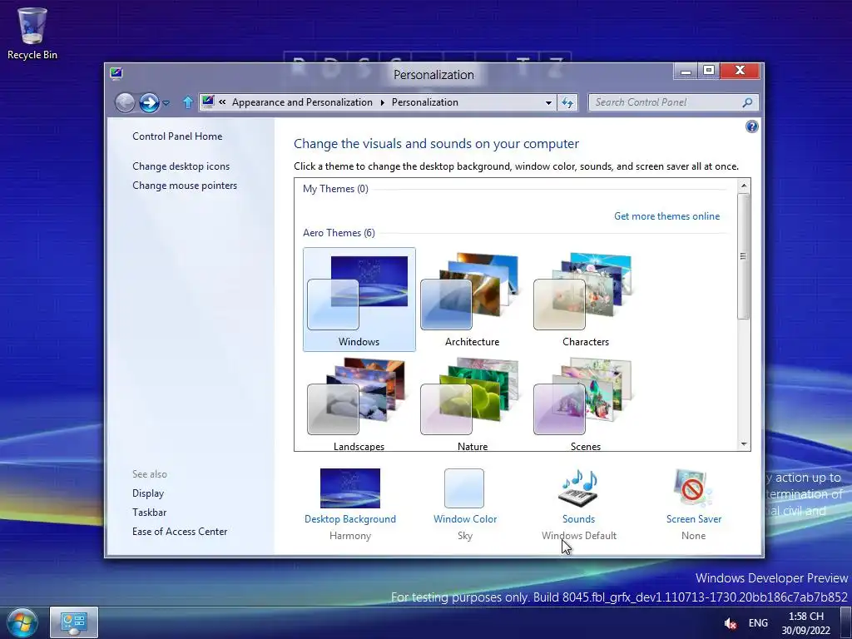This screenshot has height=639, width=852.
Task: Click Personalization breadcrumb in address bar
Action: pyautogui.click(x=425, y=102)
